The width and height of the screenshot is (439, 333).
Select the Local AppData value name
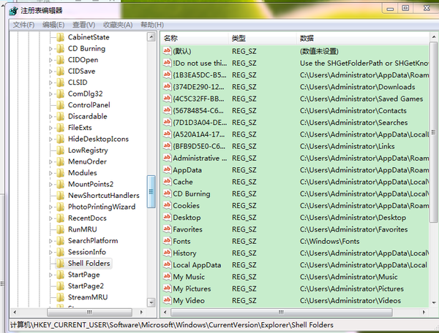click(197, 265)
